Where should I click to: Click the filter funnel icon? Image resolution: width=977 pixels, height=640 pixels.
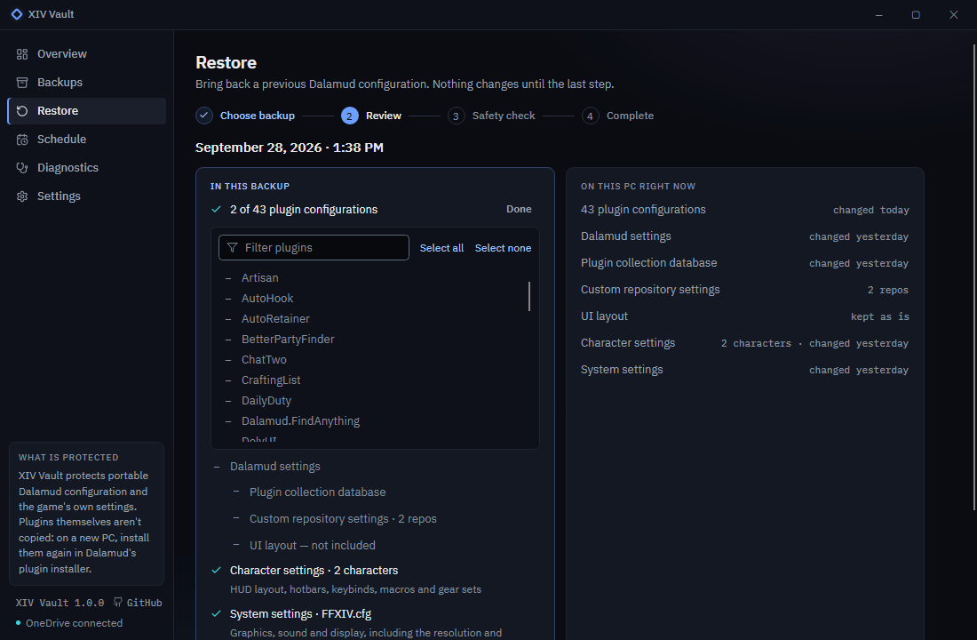tap(233, 248)
